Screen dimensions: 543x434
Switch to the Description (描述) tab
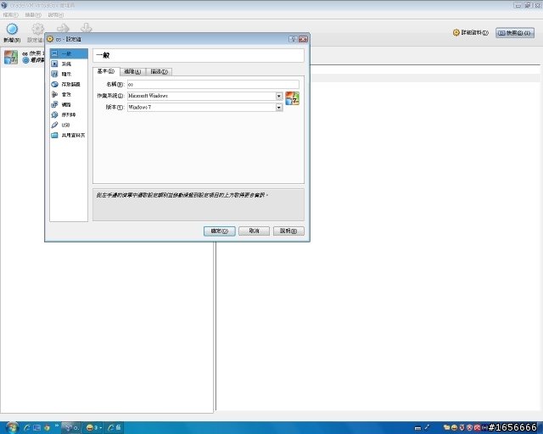pos(159,72)
